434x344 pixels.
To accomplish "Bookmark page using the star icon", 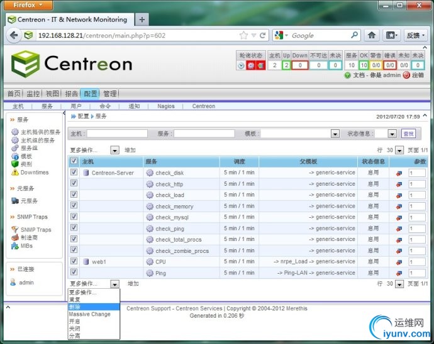I will pos(243,35).
